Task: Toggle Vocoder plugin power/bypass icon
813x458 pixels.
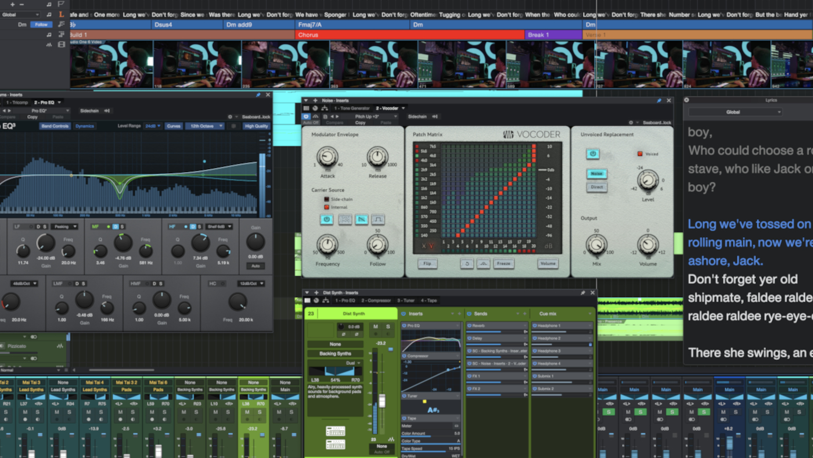Action: (306, 116)
